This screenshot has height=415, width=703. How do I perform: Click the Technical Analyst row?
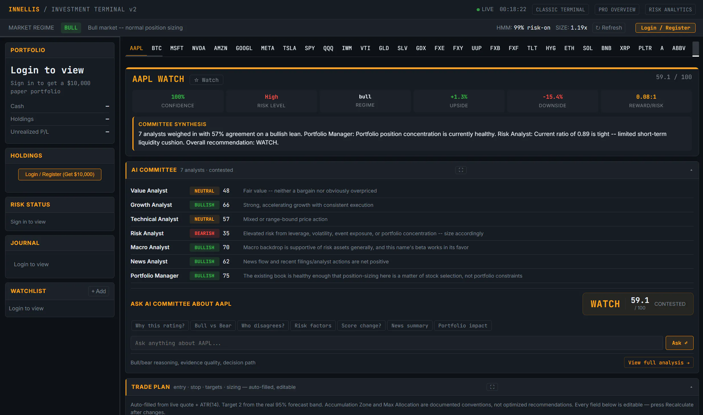tap(412, 219)
